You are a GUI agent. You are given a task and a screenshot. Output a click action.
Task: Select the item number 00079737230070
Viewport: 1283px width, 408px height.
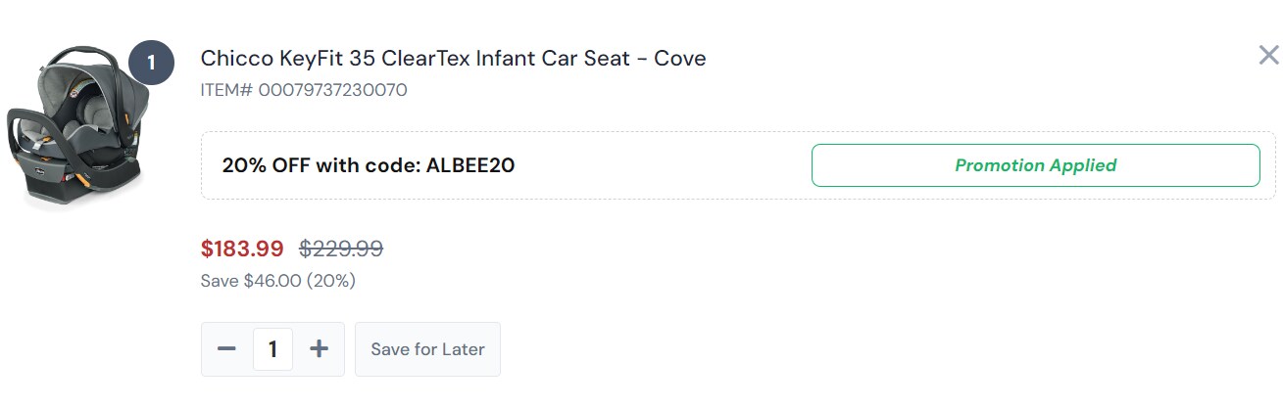pyautogui.click(x=333, y=90)
